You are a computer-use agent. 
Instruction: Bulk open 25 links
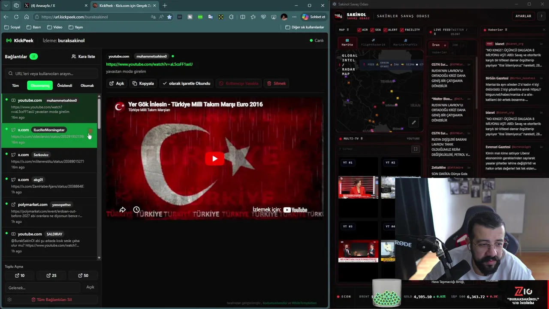tap(51, 276)
